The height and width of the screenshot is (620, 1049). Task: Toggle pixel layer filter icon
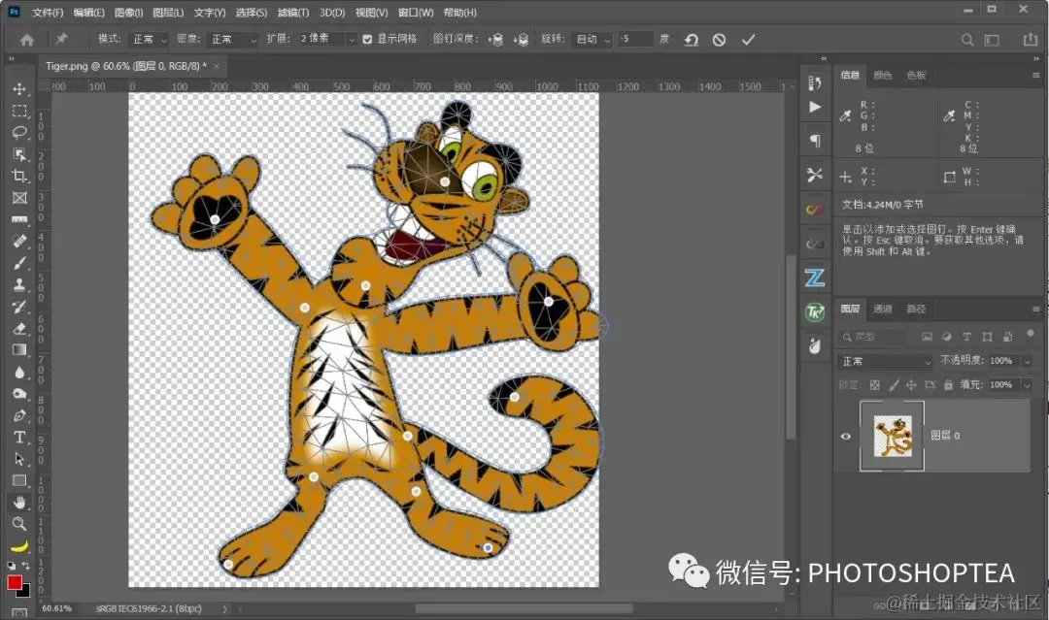click(927, 337)
